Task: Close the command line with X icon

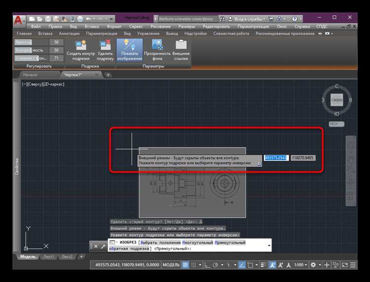Action: 96,246
